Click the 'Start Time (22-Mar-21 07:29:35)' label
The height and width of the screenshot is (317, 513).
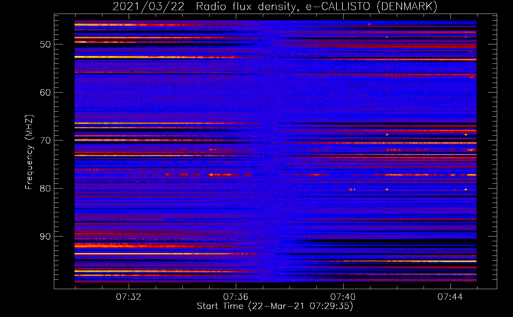[275, 306]
